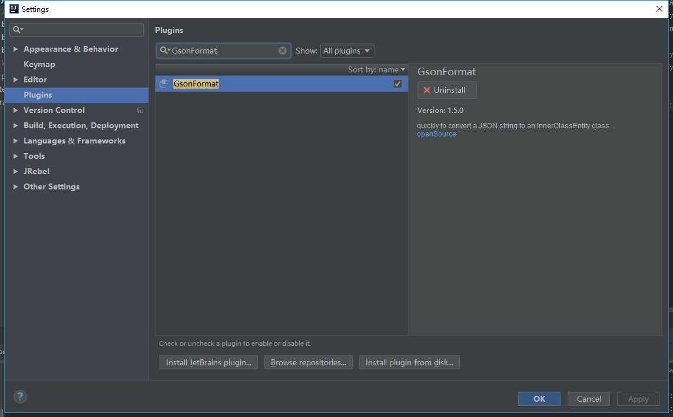Expand the Editor settings node
The height and width of the screenshot is (417, 673).
pos(15,80)
